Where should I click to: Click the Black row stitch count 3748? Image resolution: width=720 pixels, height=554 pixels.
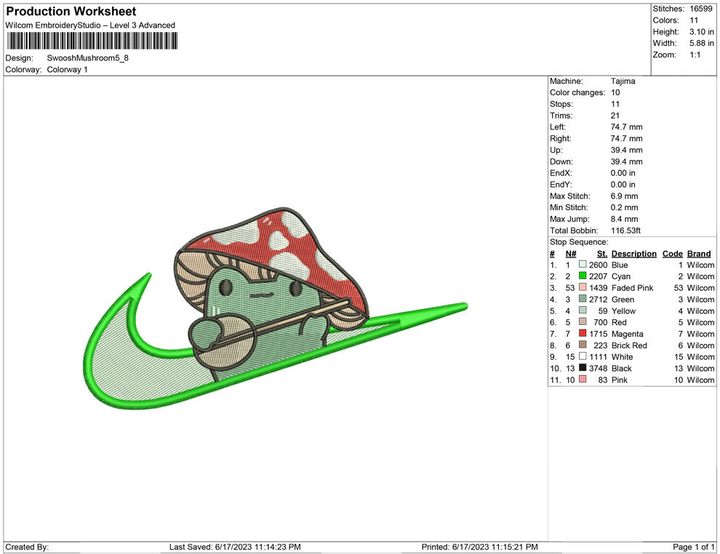coord(599,368)
